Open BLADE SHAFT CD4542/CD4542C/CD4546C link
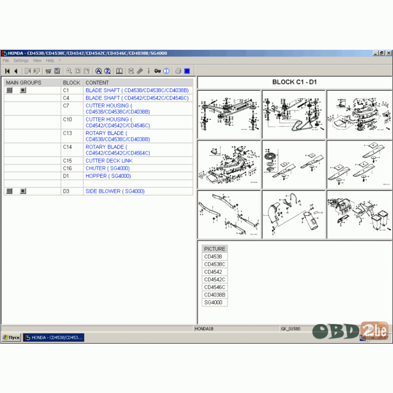This screenshot has width=393, height=393. coord(137,98)
